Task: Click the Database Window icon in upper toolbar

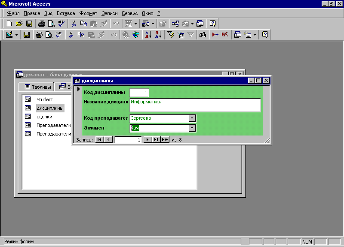Action: point(200,24)
